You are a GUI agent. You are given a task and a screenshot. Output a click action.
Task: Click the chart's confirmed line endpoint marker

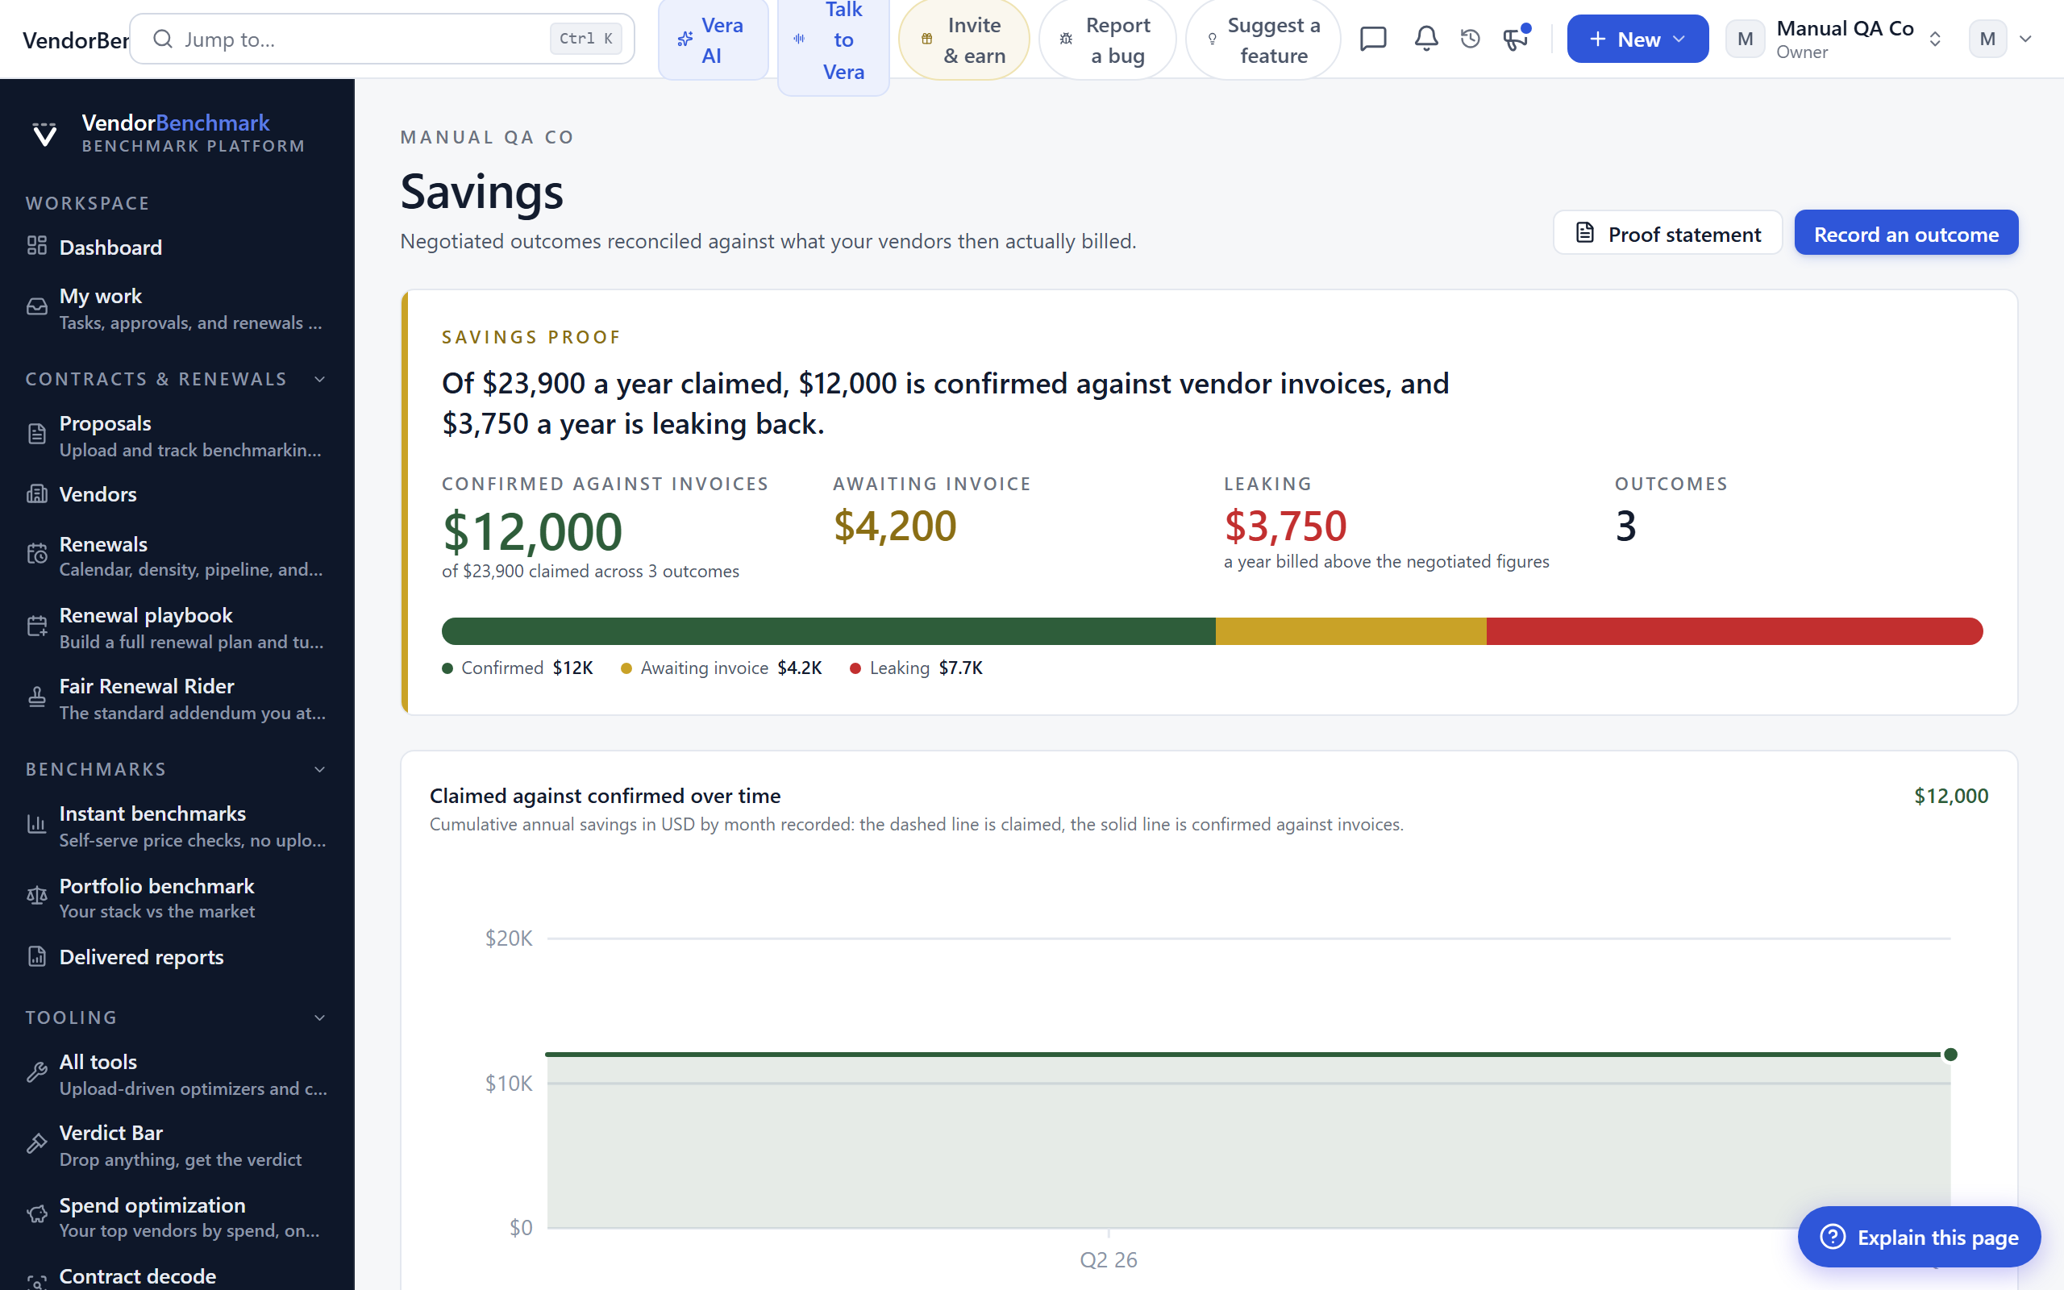pyautogui.click(x=1950, y=1055)
